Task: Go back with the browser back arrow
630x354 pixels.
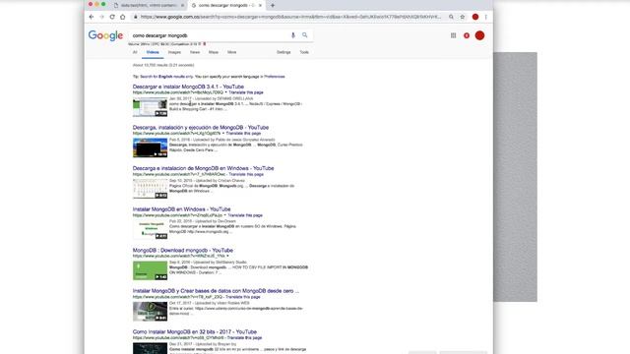Action: tap(92, 17)
